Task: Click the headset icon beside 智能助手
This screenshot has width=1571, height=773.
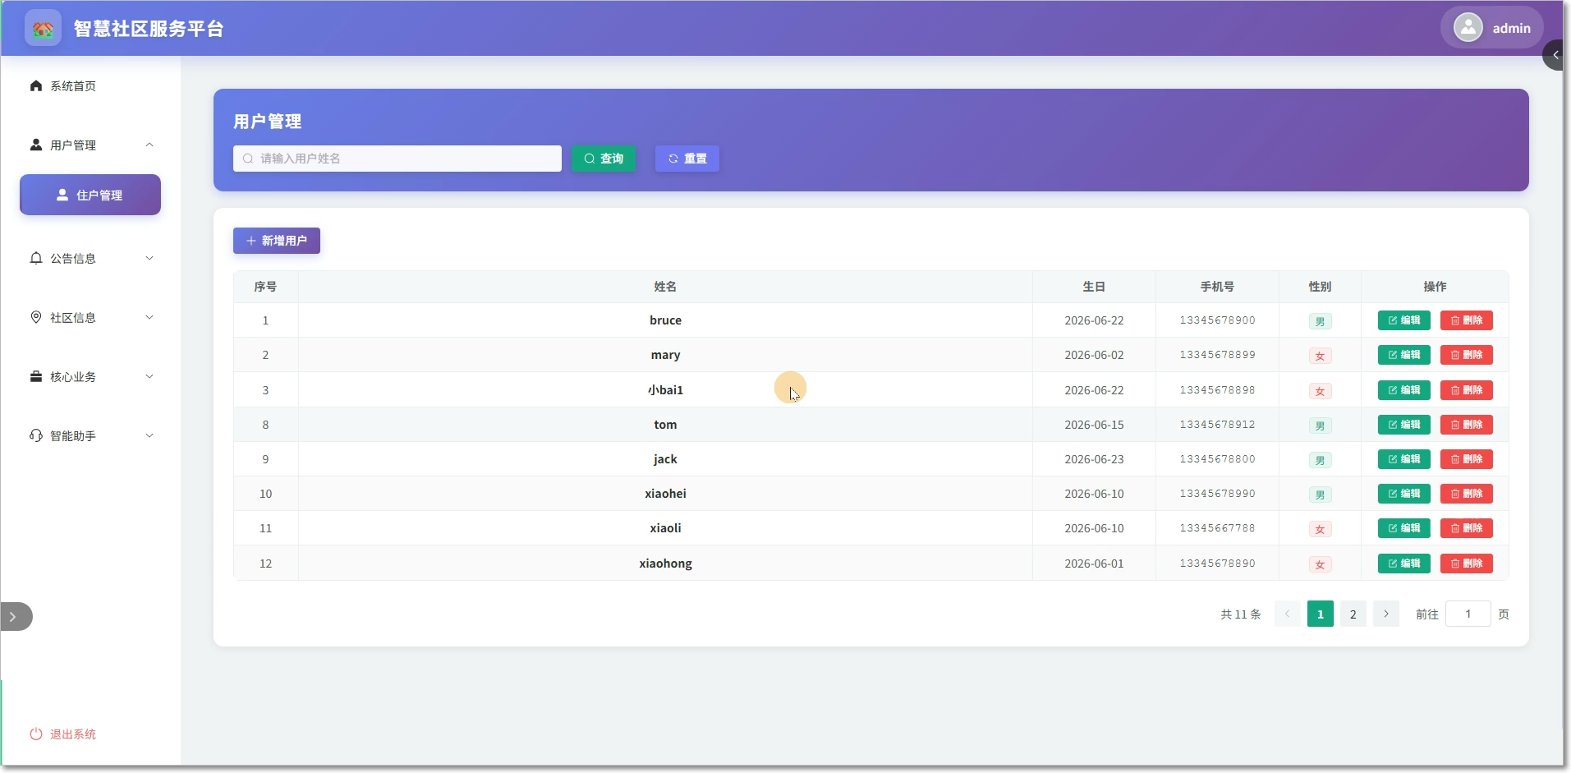Action: (x=36, y=435)
